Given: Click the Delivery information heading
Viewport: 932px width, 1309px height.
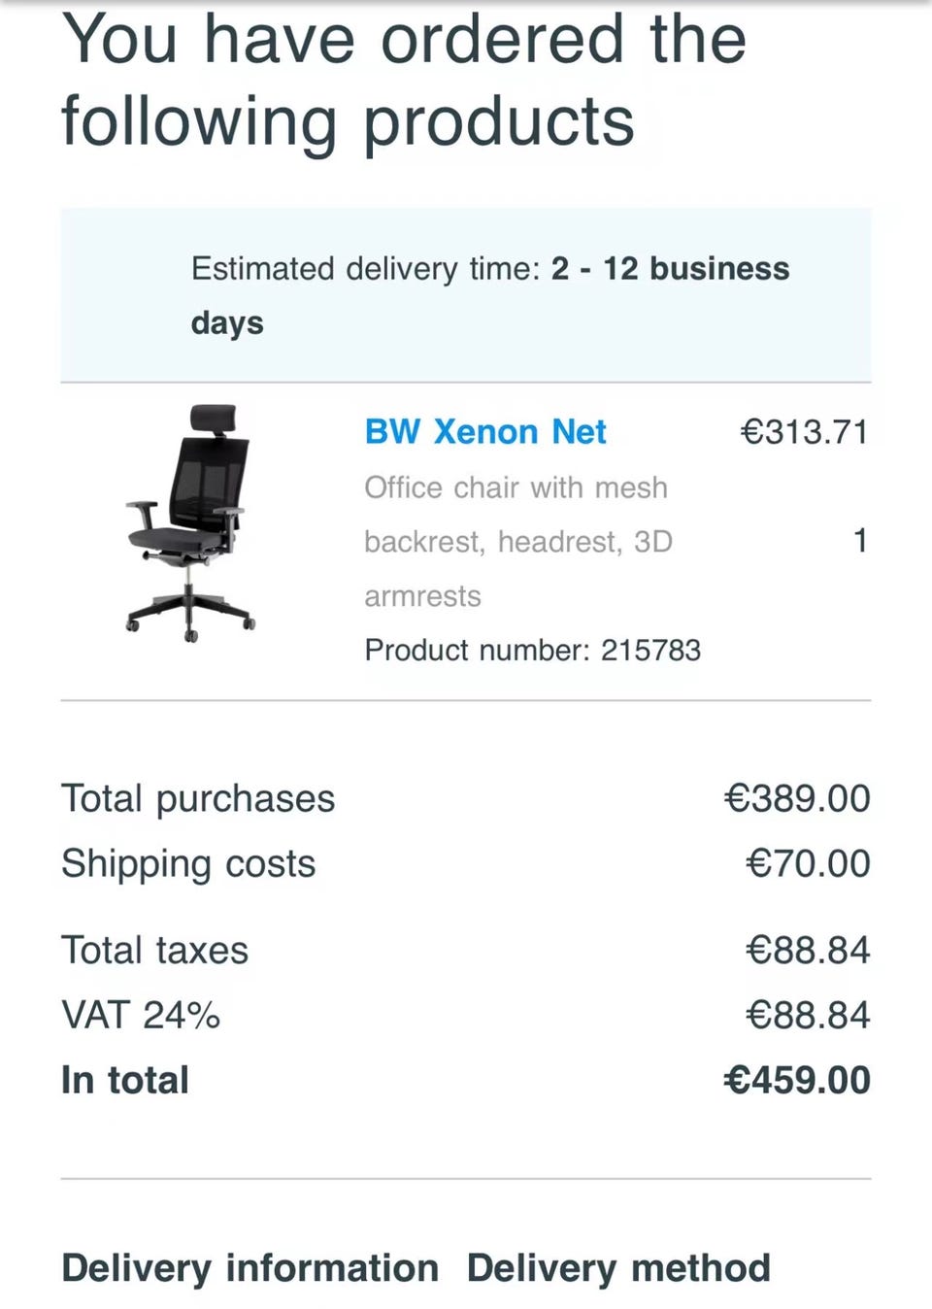Looking at the screenshot, I should (250, 1268).
